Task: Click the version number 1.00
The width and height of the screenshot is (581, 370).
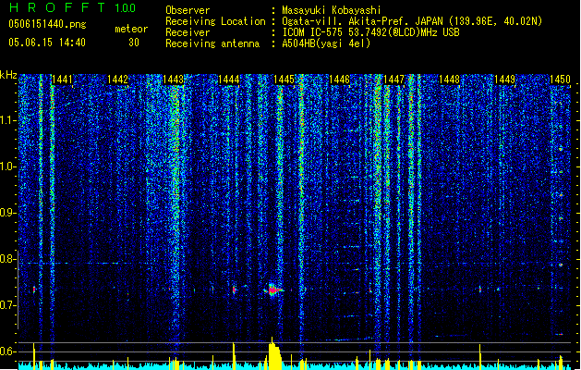Action: coord(126,8)
